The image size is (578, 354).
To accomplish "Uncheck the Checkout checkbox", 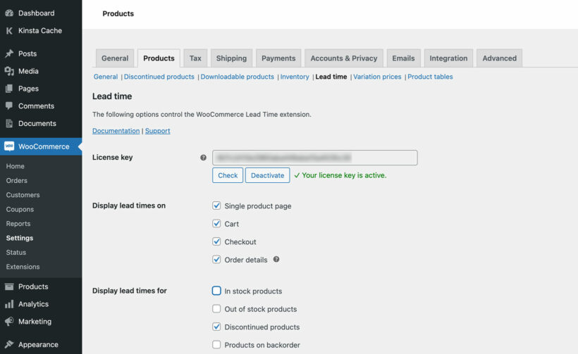I will pos(216,241).
